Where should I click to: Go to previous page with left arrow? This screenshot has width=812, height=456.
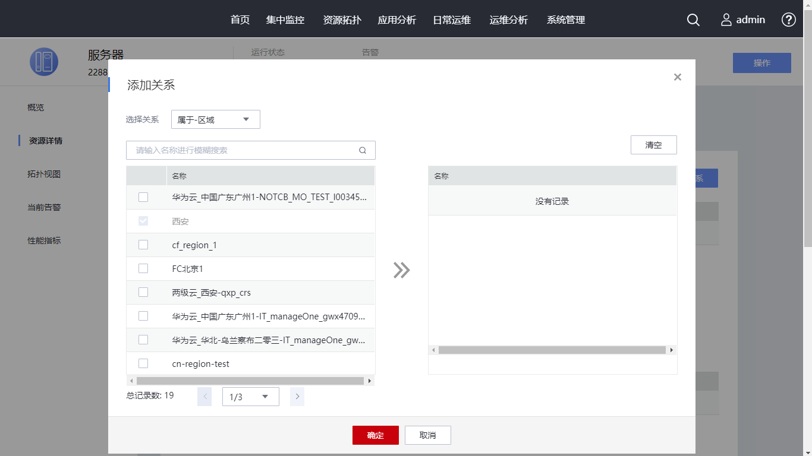point(204,397)
